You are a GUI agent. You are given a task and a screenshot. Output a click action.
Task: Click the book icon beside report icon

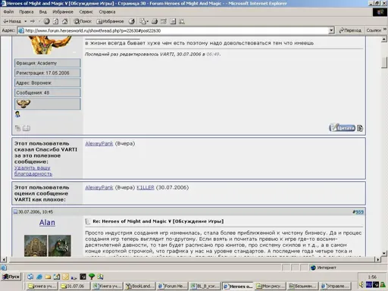(x=27, y=128)
